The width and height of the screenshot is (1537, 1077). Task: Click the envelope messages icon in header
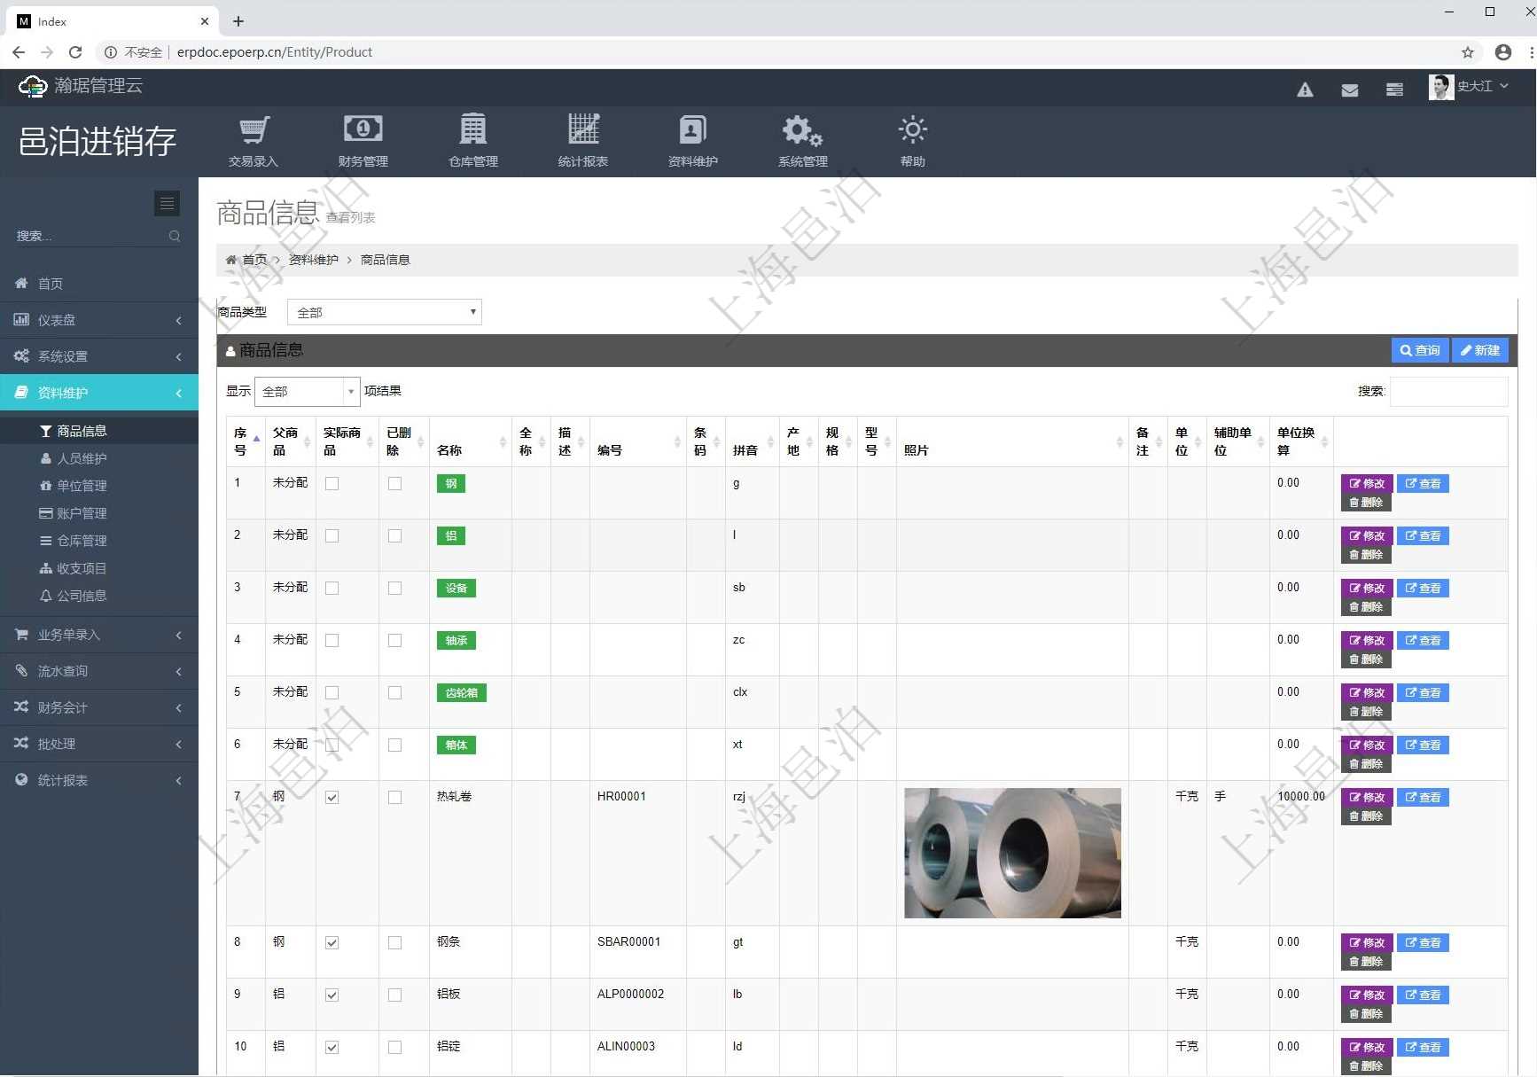click(1349, 90)
